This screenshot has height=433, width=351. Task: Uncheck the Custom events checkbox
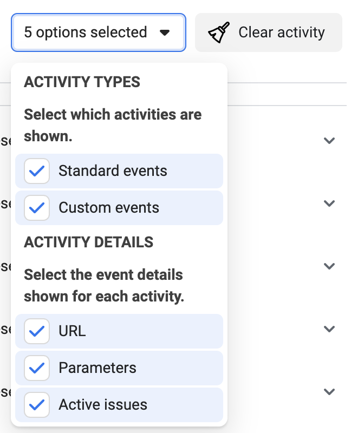[x=37, y=208]
